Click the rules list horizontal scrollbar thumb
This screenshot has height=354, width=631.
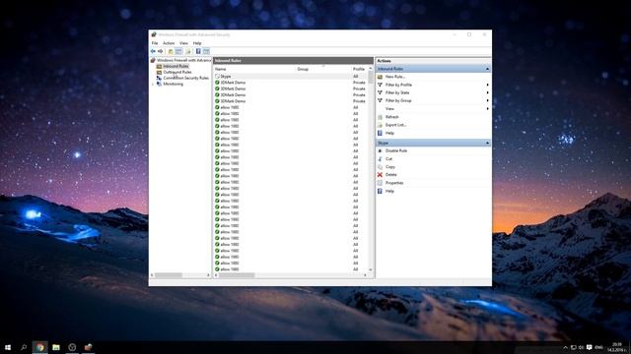(x=237, y=275)
